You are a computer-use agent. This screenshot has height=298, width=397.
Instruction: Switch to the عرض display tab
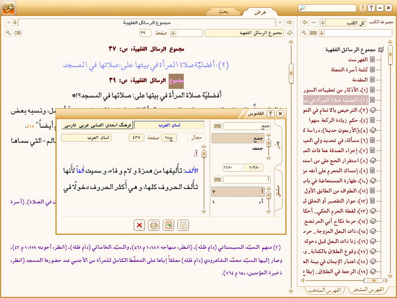tap(260, 12)
